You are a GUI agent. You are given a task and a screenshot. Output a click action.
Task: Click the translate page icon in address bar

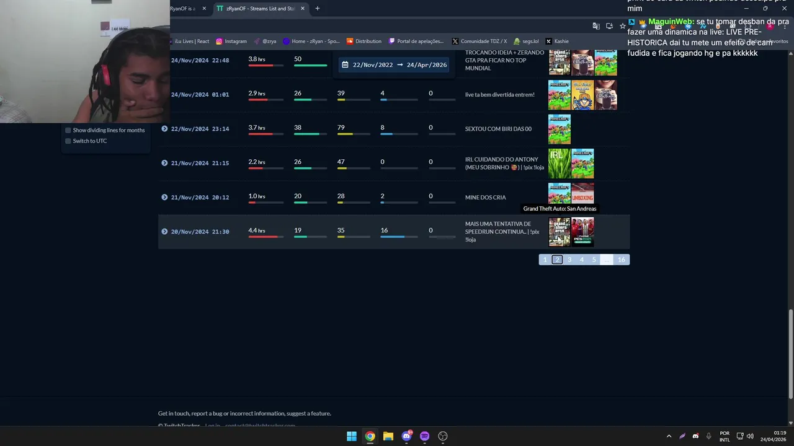[596, 26]
